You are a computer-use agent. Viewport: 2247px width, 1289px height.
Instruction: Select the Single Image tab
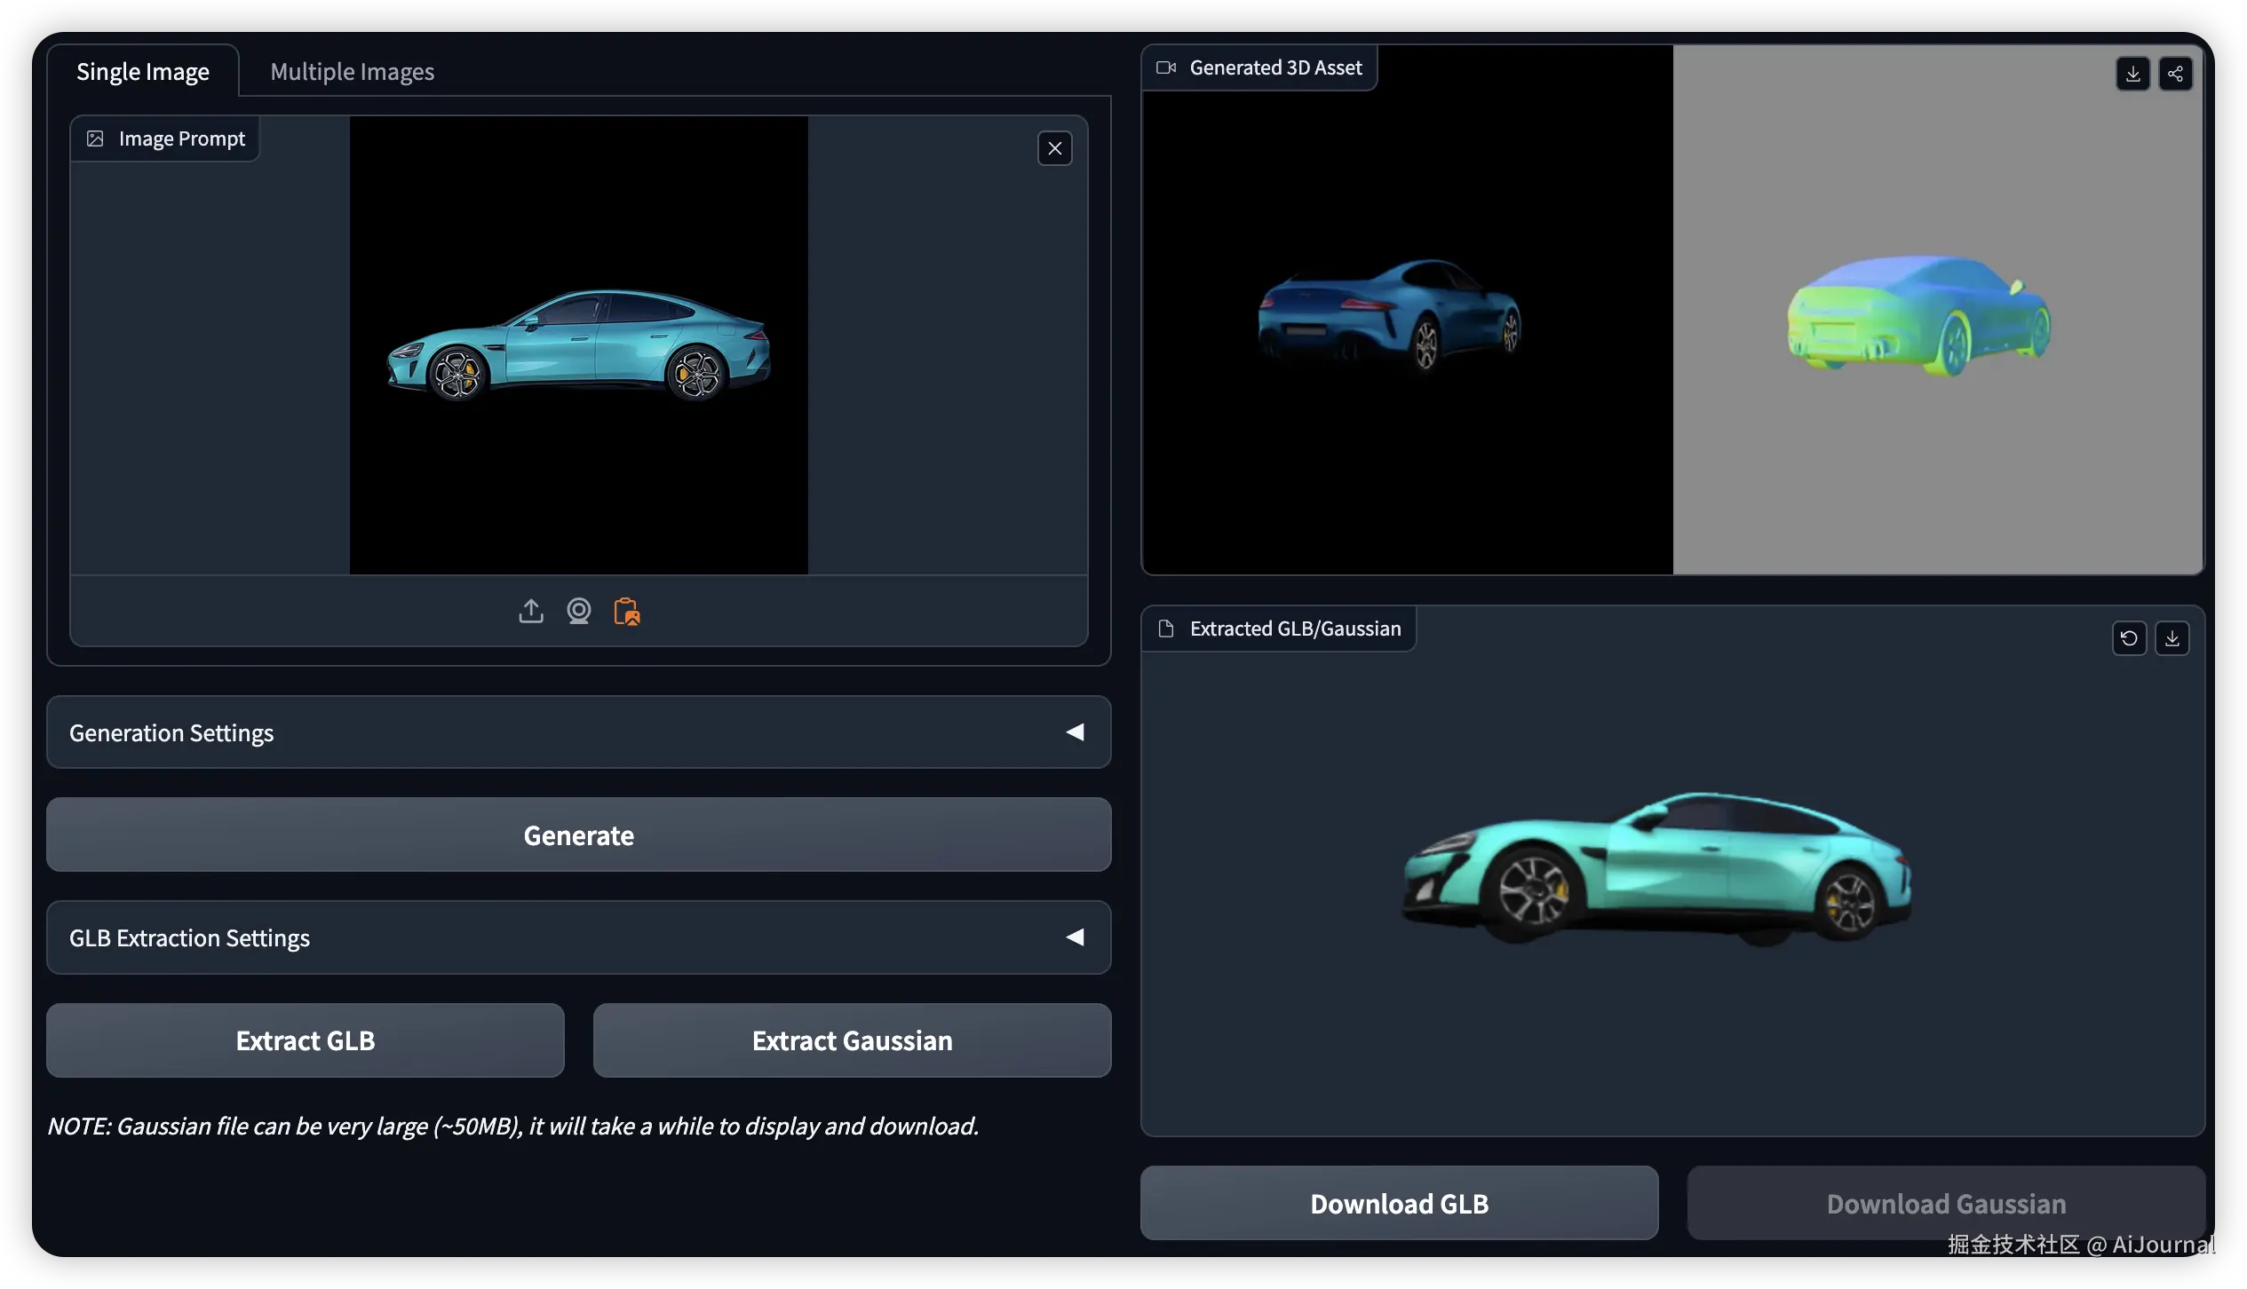tap(143, 72)
